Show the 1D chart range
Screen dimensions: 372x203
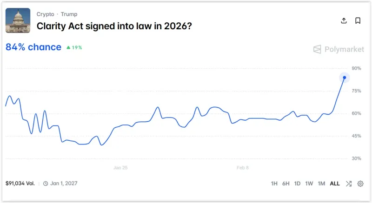tap(298, 183)
